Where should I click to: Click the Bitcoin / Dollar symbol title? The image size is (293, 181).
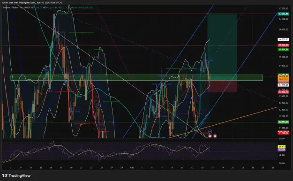tap(11, 8)
